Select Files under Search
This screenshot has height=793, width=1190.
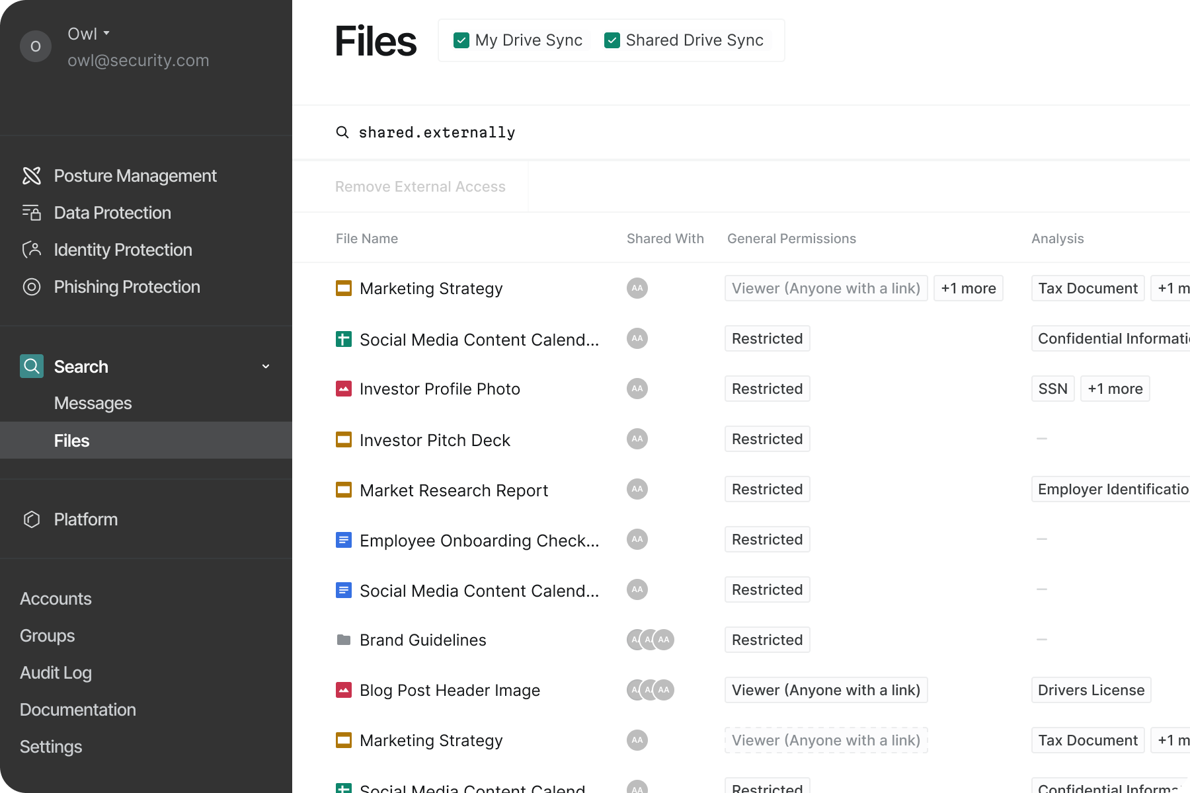click(x=145, y=440)
